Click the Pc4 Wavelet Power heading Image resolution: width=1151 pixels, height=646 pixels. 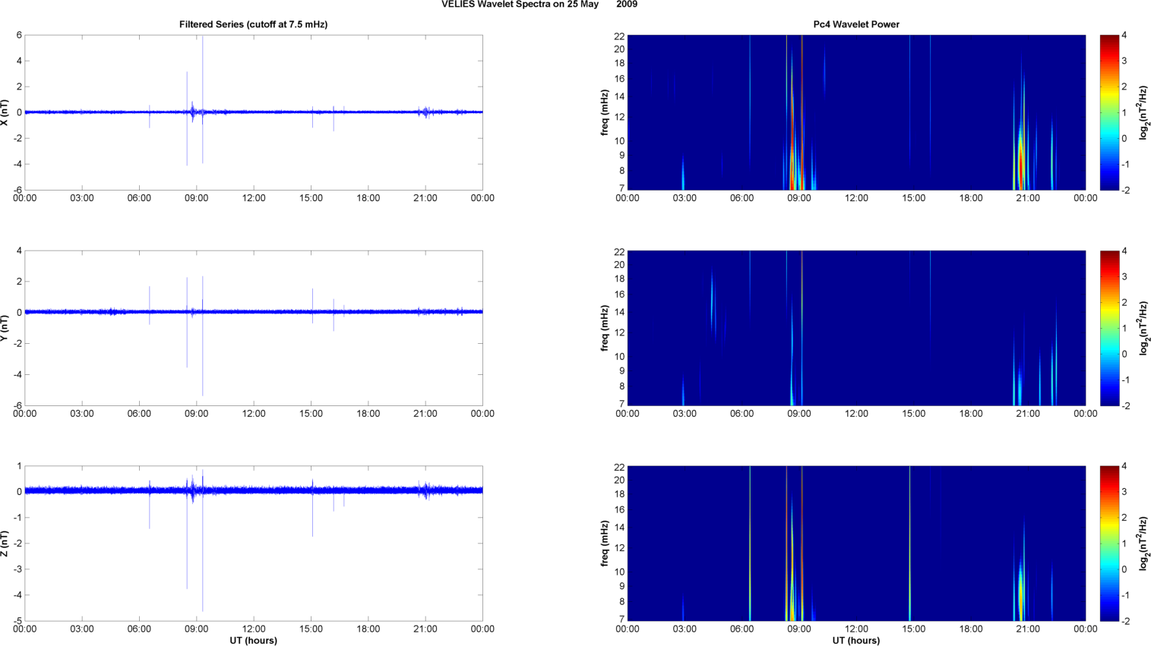855,24
